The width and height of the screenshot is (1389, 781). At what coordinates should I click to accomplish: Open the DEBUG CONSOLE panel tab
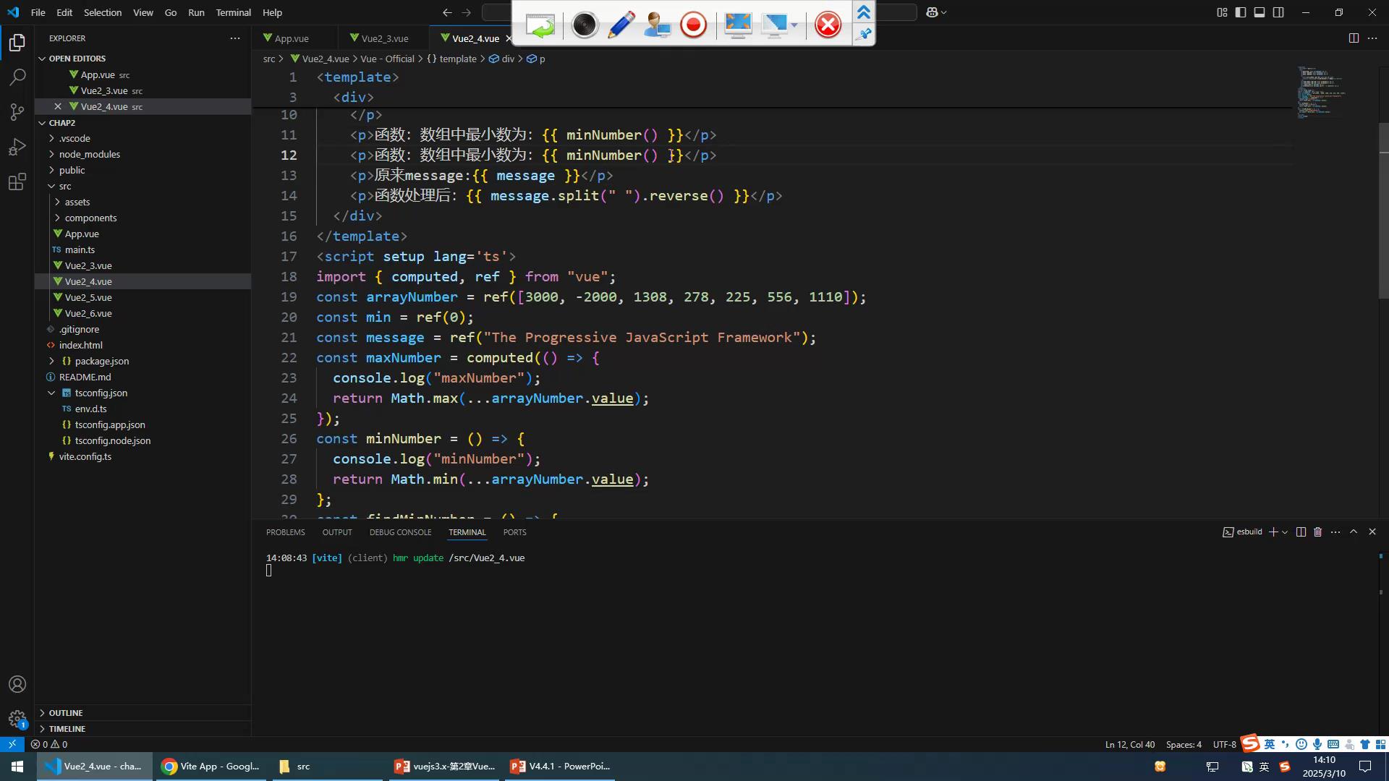(400, 532)
